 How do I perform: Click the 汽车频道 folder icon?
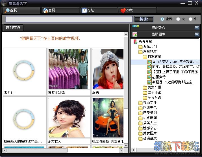(x=140, y=52)
